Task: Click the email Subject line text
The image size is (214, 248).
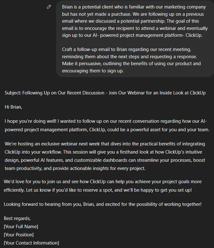Action: pos(105,93)
